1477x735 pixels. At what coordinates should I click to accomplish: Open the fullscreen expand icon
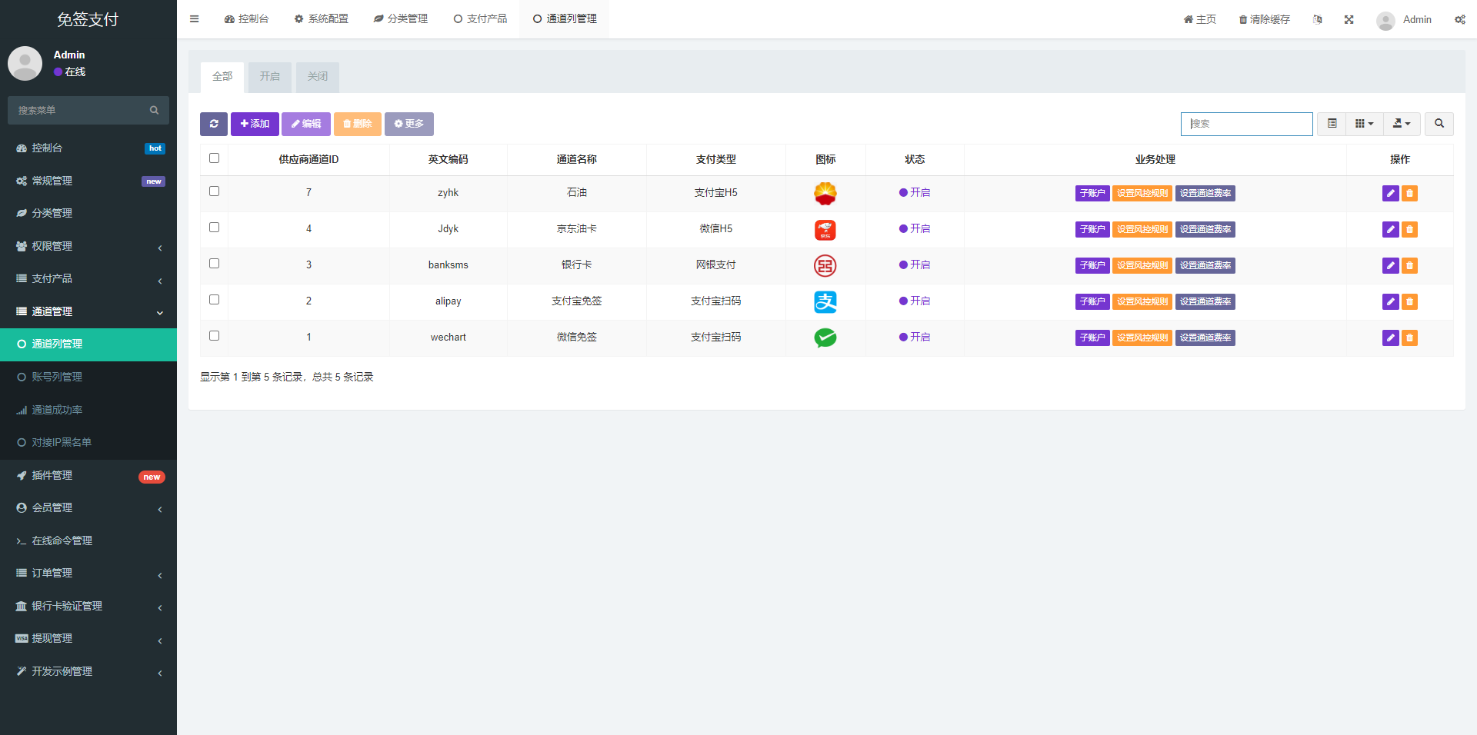(1349, 19)
